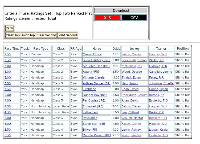
Task: Open the Vintage Clarets horse link
Action: [94, 78]
